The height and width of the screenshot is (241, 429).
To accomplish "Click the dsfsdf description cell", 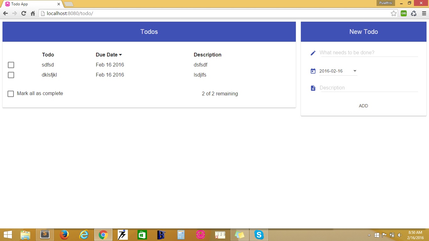I will (200, 65).
